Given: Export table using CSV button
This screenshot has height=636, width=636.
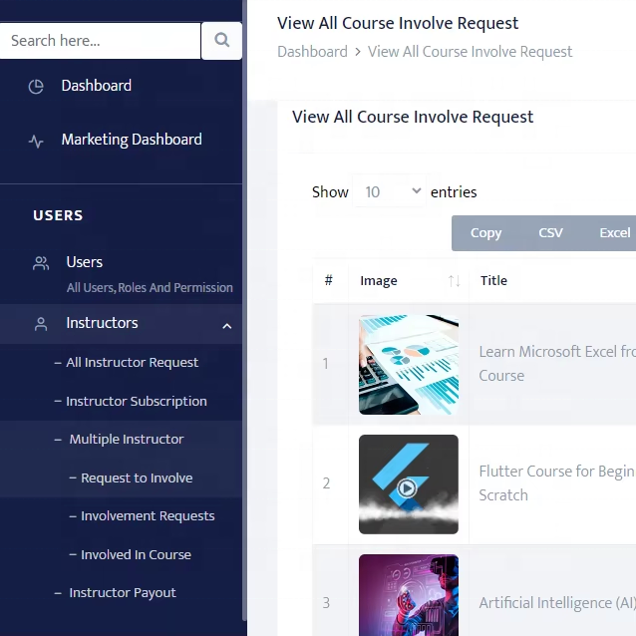Looking at the screenshot, I should [550, 233].
